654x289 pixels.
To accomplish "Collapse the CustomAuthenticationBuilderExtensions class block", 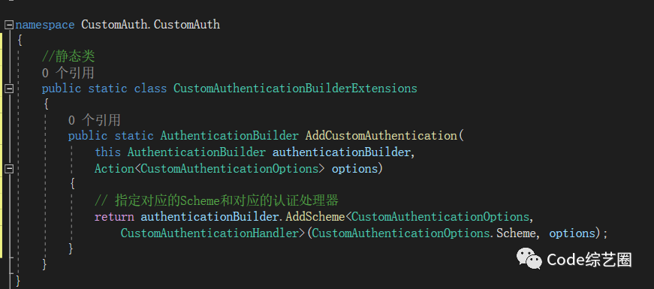I will pyautogui.click(x=9, y=89).
